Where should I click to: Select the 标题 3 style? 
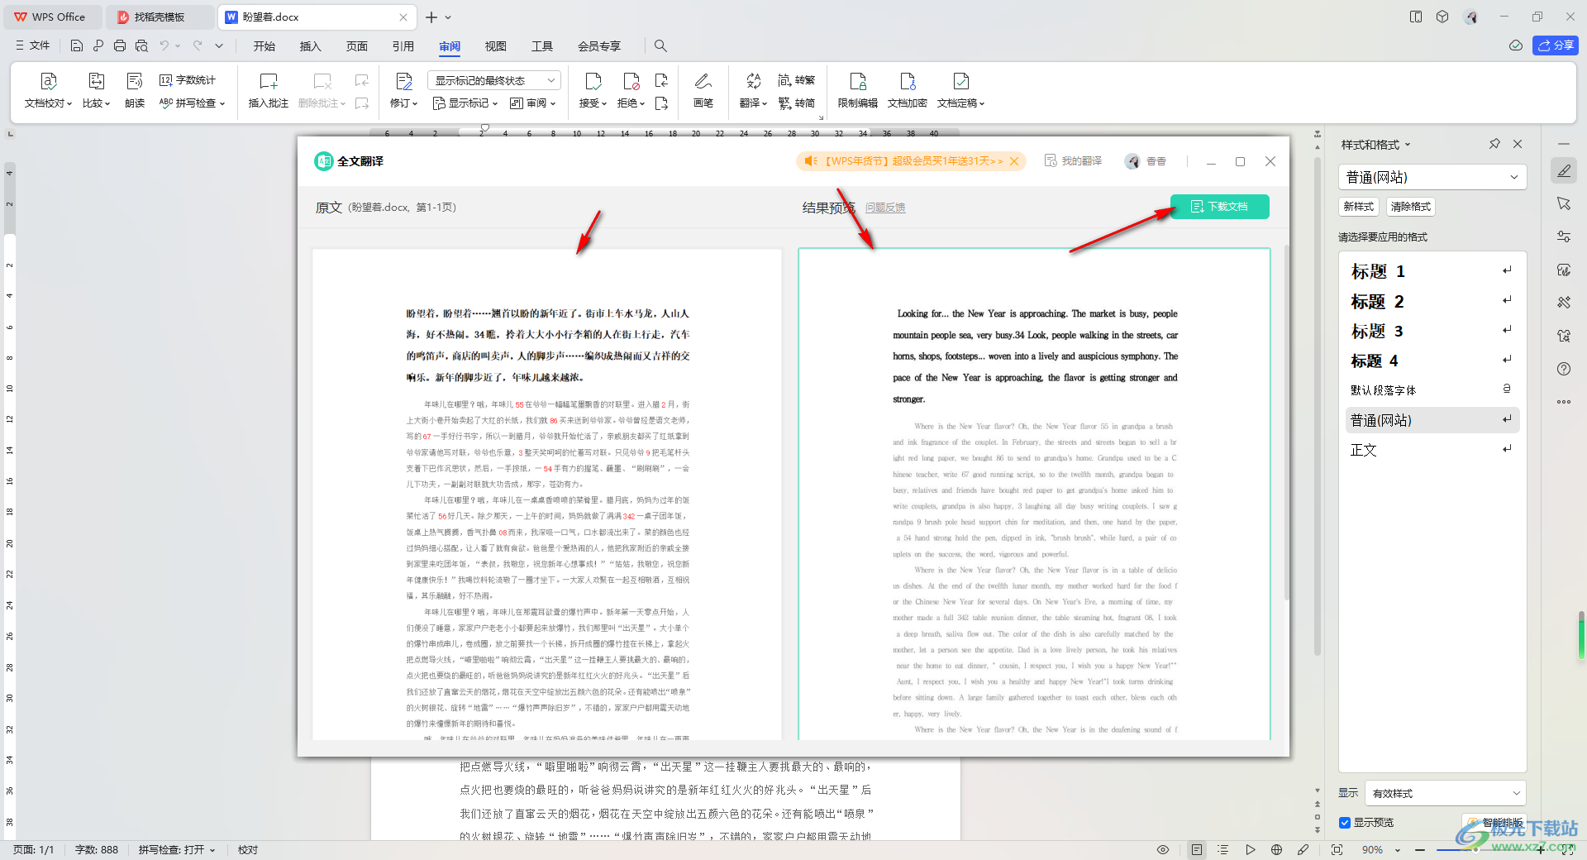[1432, 331]
